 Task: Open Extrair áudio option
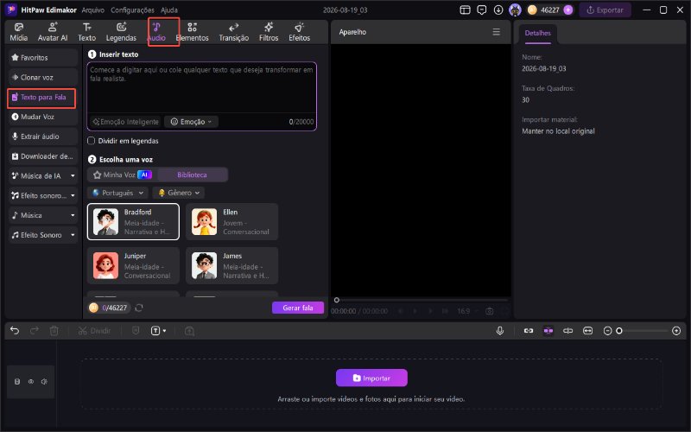[42, 137]
